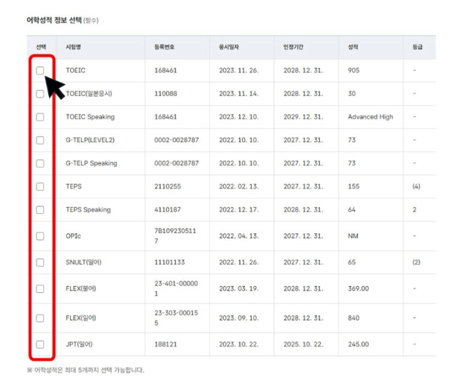Screen dimensions: 460x383
Task: Enable the G-TELP(LEVEL2) checkbox
Action: pos(40,140)
